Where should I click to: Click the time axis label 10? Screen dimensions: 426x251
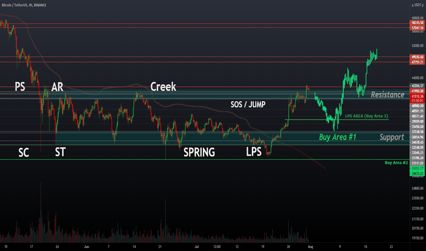point(5,246)
